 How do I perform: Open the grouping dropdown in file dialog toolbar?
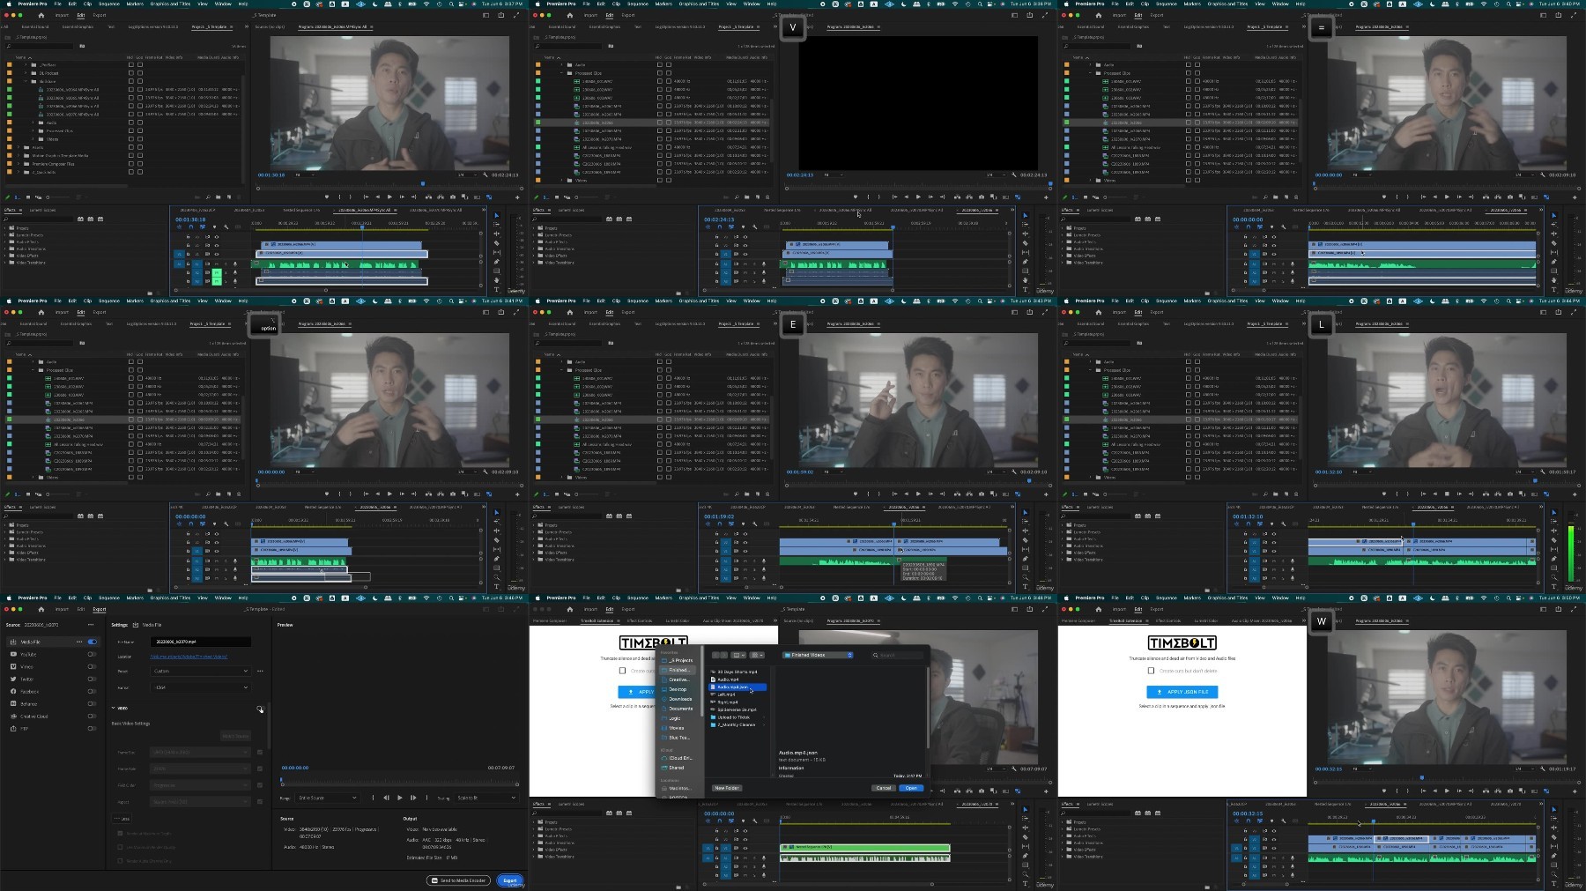pos(757,655)
